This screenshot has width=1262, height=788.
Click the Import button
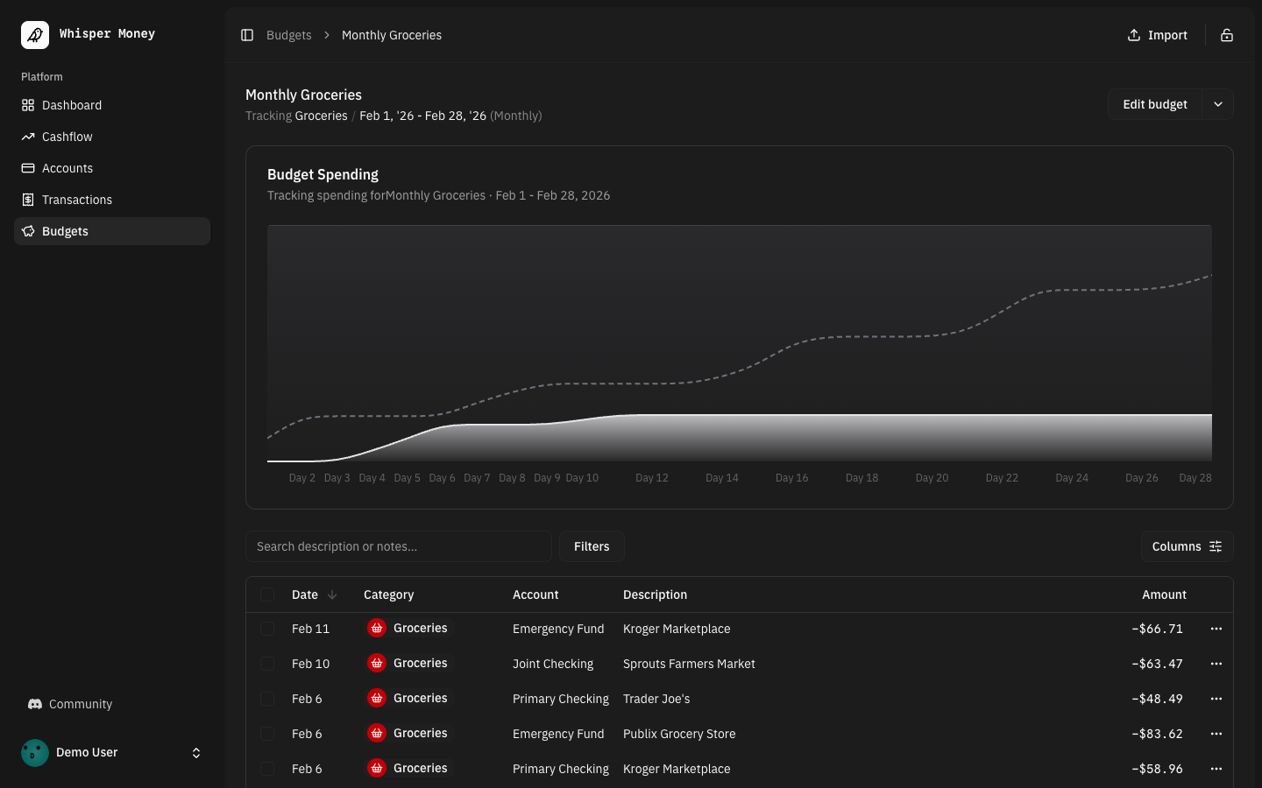(1157, 35)
